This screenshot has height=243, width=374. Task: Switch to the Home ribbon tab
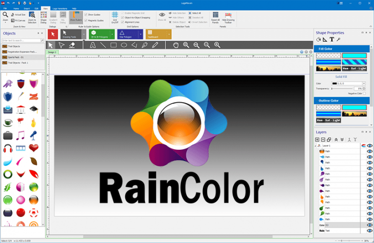16,8
